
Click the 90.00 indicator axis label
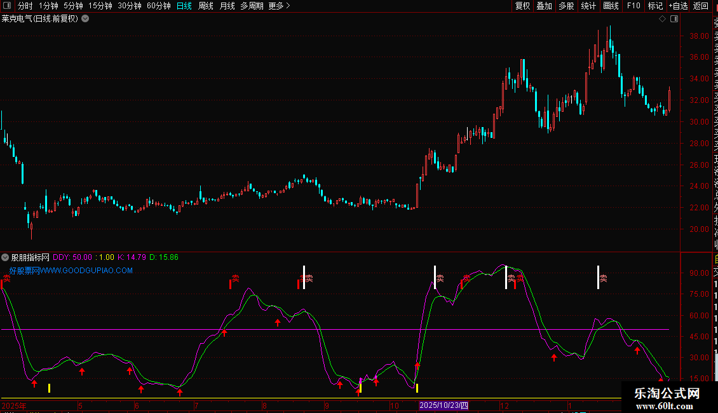tap(699, 273)
